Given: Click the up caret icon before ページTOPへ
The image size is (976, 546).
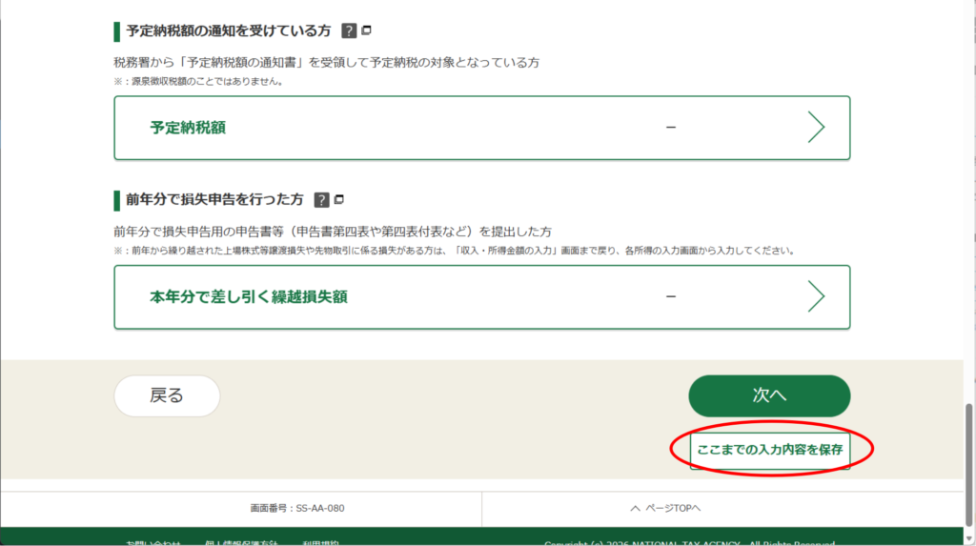Looking at the screenshot, I should [635, 509].
